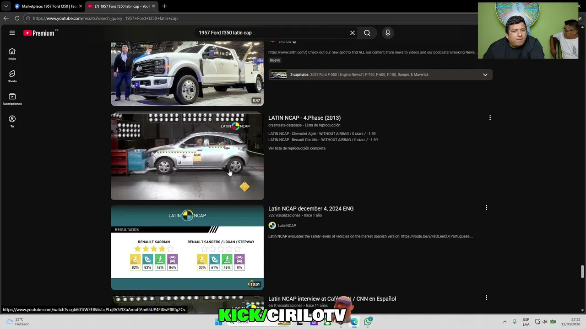
Task: Click page vertical scrollbar thumb
Action: (582, 271)
